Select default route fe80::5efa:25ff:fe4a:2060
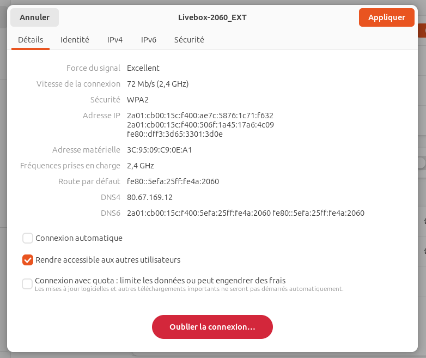This screenshot has width=426, height=358. point(173,181)
